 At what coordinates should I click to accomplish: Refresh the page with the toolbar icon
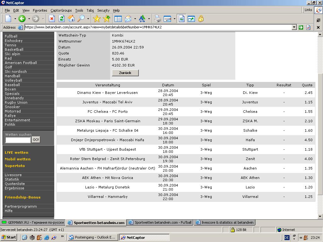(62, 19)
